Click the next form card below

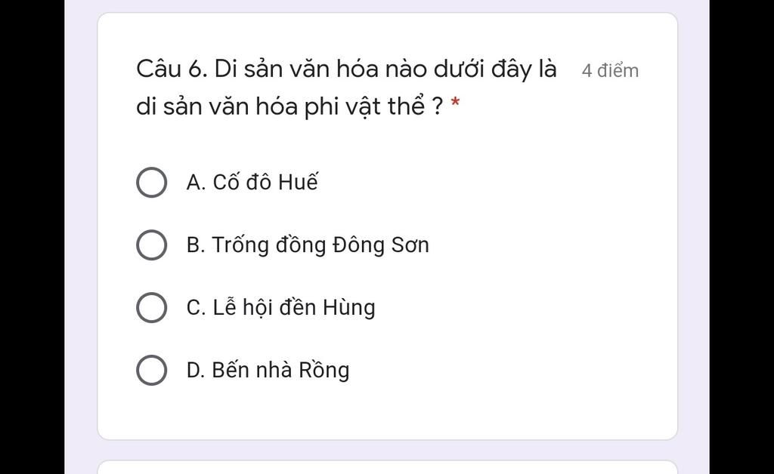coord(387,466)
